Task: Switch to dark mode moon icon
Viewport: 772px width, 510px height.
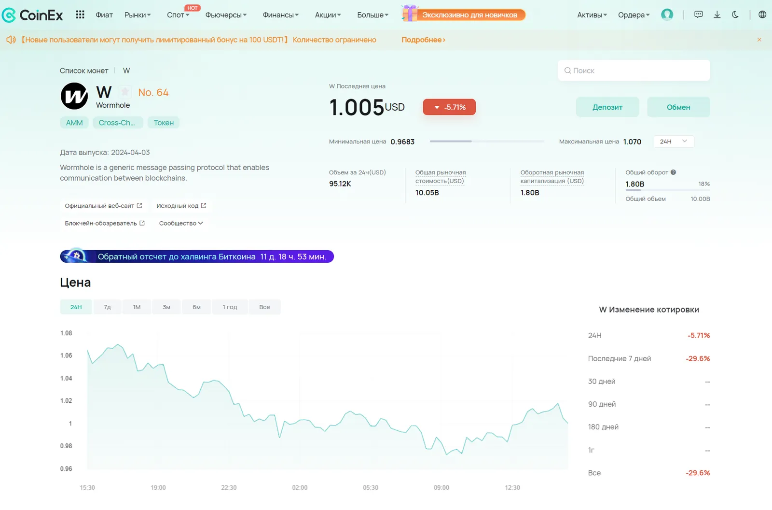Action: tap(735, 14)
